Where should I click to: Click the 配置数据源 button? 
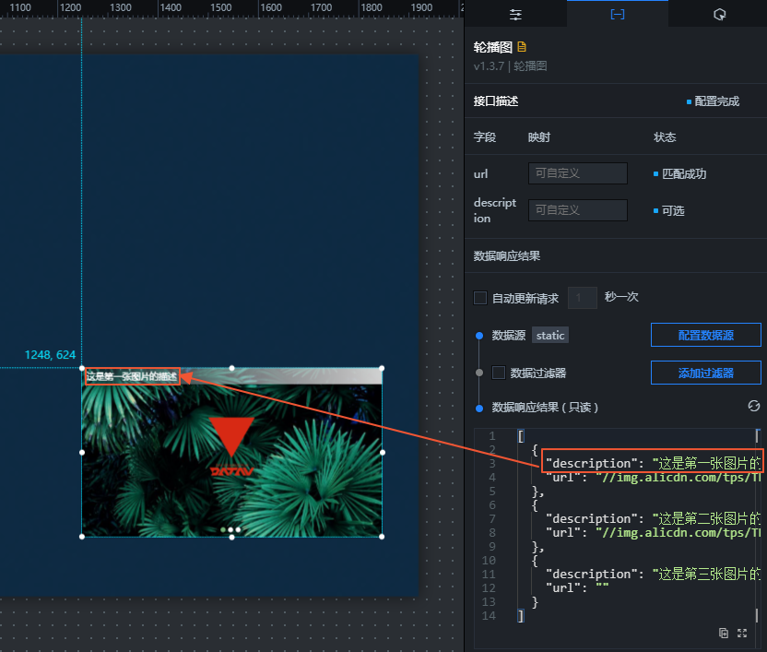(706, 335)
